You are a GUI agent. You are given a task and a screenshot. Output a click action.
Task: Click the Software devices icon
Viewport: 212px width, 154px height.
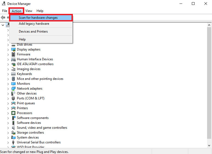click(x=13, y=123)
